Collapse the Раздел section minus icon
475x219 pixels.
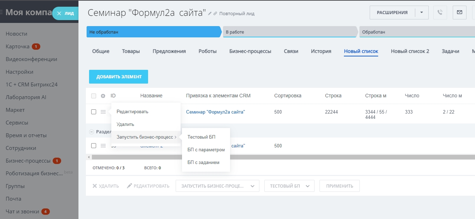pyautogui.click(x=91, y=132)
